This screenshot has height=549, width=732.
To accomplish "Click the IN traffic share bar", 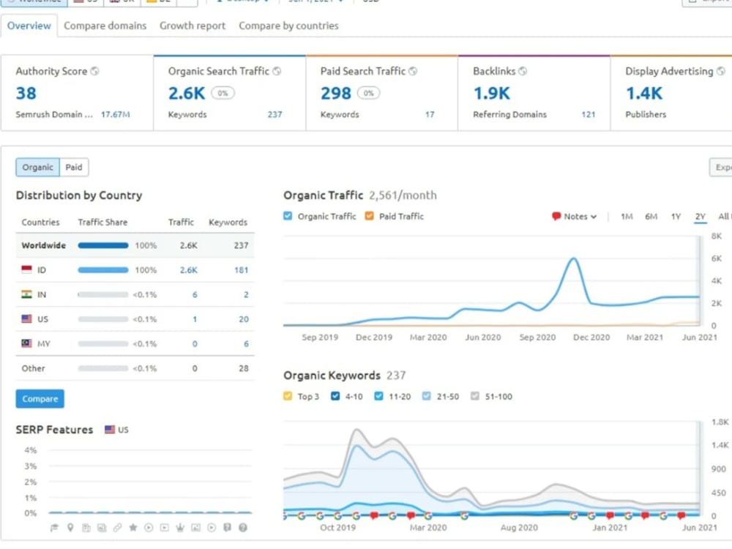I will 103,294.
